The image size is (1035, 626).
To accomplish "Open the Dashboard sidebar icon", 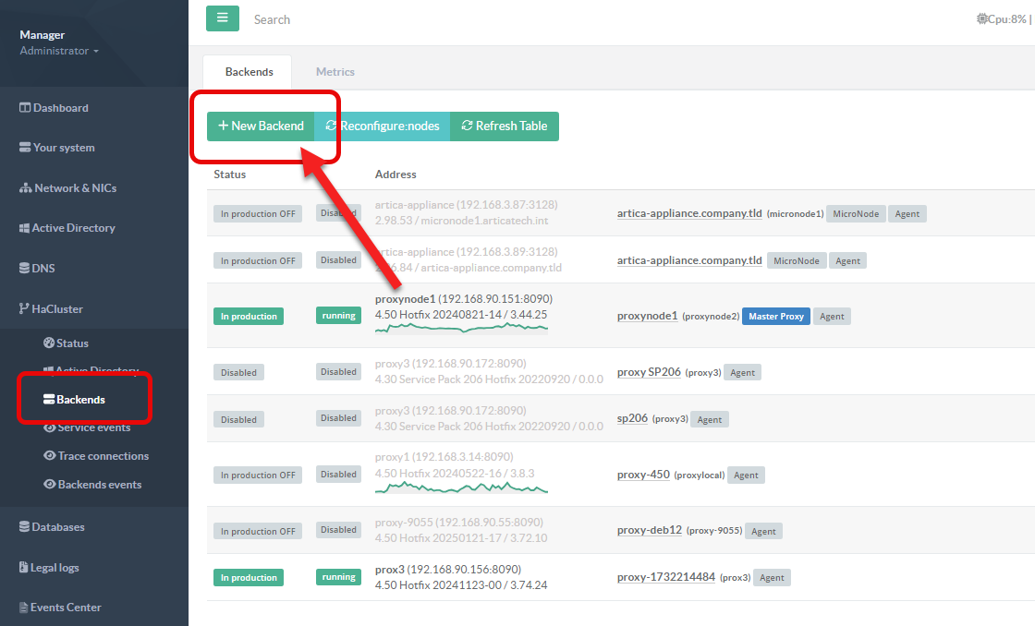I will click(x=26, y=108).
